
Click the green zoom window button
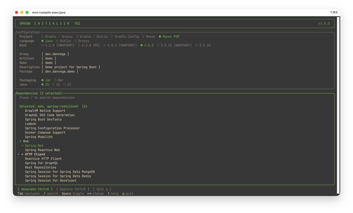(27, 12)
